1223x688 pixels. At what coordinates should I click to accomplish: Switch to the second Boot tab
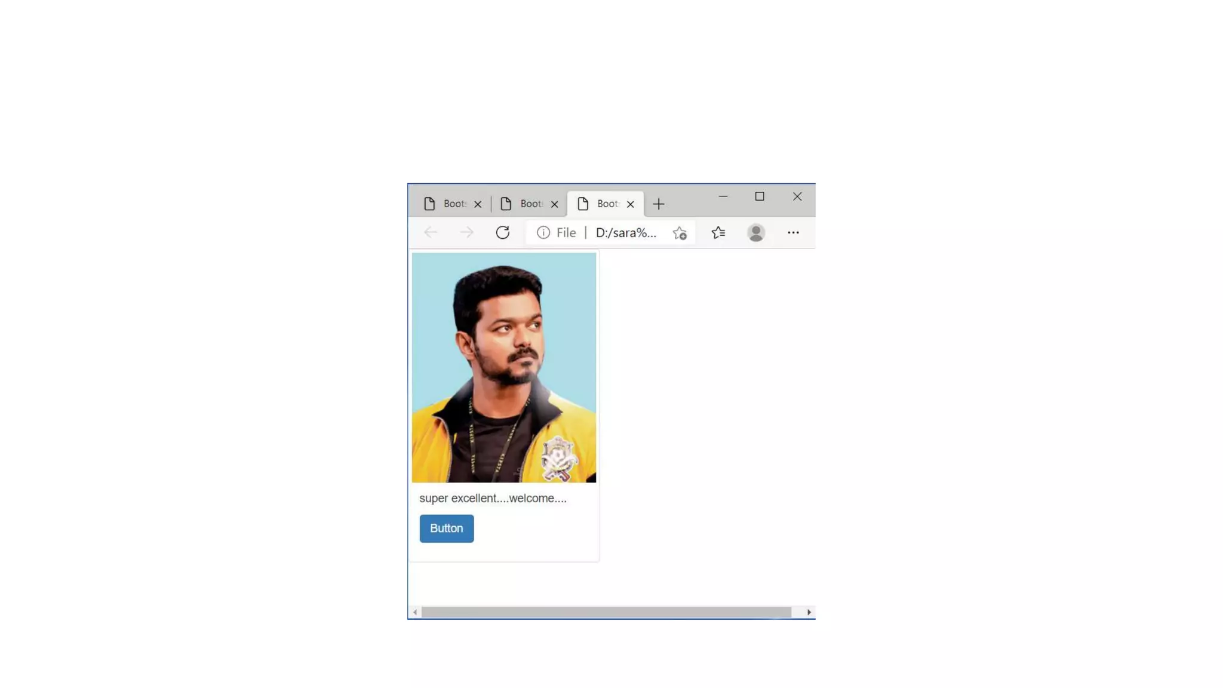click(x=524, y=204)
